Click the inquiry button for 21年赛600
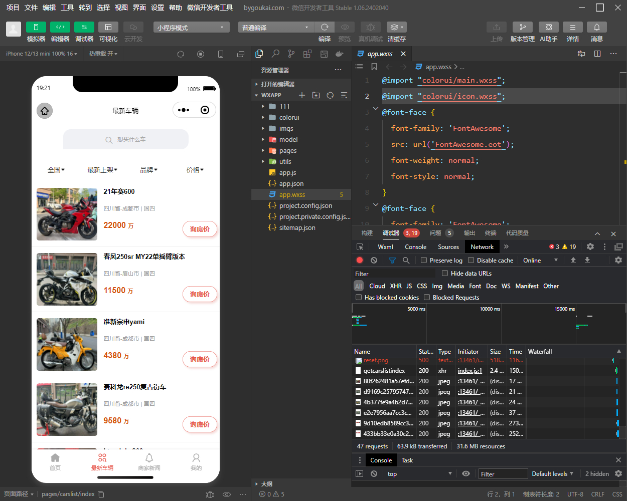This screenshot has width=627, height=501. [200, 229]
